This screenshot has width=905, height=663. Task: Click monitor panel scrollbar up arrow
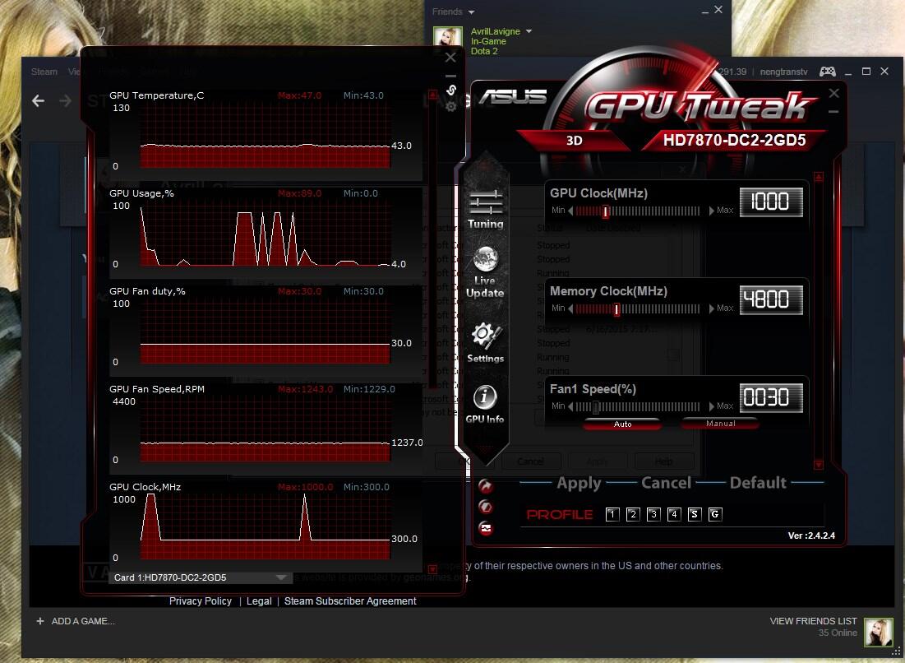tap(432, 94)
